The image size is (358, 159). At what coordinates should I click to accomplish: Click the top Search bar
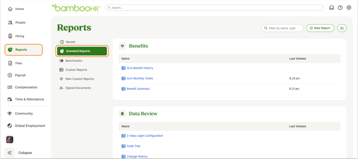click(x=214, y=8)
